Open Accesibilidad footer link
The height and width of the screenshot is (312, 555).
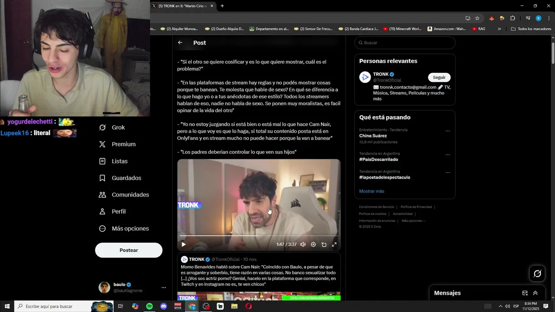pos(402,214)
